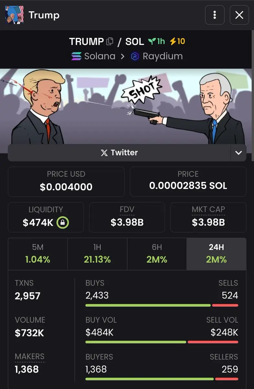Click the Trump token avatar thumbnail

click(x=15, y=15)
